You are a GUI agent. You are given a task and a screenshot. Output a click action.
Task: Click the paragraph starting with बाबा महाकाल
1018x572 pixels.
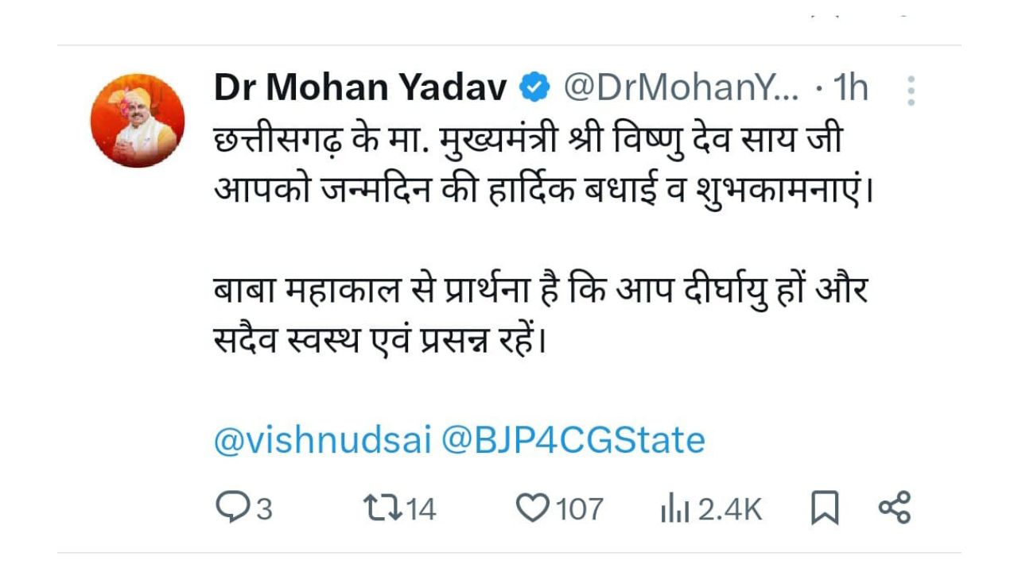coord(541,317)
